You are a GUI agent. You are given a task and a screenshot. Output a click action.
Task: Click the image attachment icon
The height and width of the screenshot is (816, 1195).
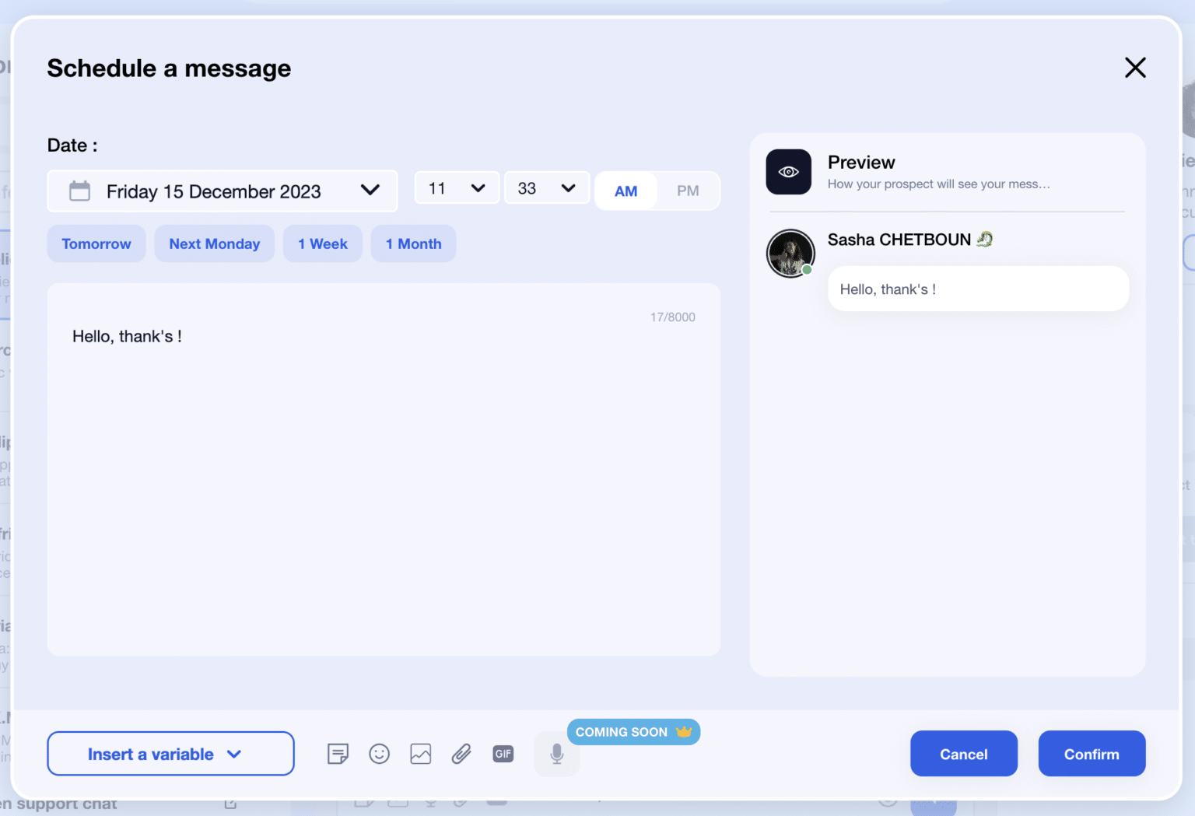[x=421, y=754]
